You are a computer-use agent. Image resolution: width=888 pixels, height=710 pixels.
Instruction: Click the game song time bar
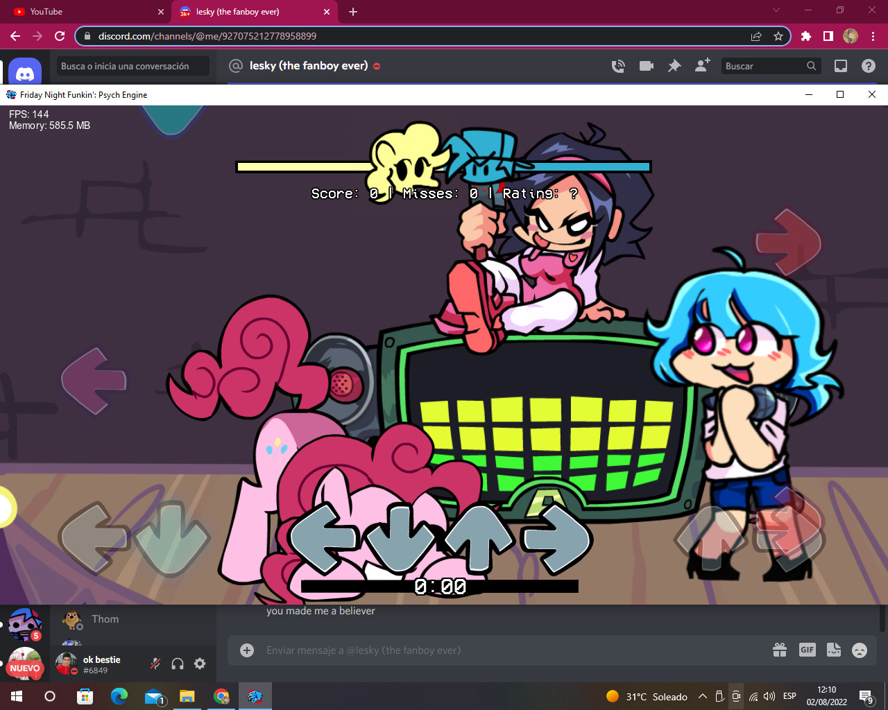(440, 587)
